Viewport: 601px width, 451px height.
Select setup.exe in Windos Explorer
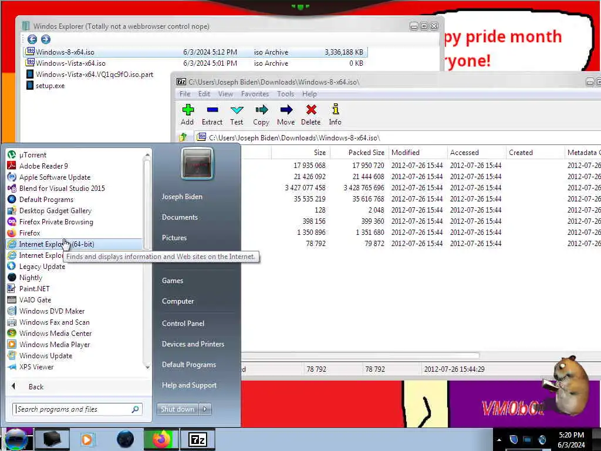[50, 86]
